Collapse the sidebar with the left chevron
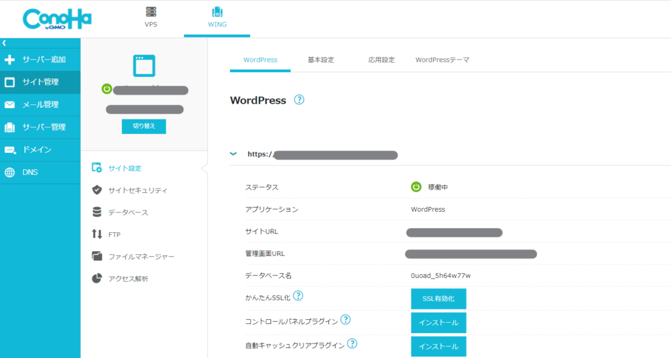This screenshot has width=671, height=358. [x=5, y=43]
